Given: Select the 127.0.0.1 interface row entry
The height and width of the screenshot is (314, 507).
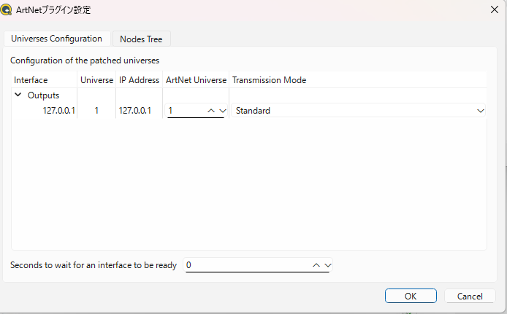Looking at the screenshot, I should 59,111.
